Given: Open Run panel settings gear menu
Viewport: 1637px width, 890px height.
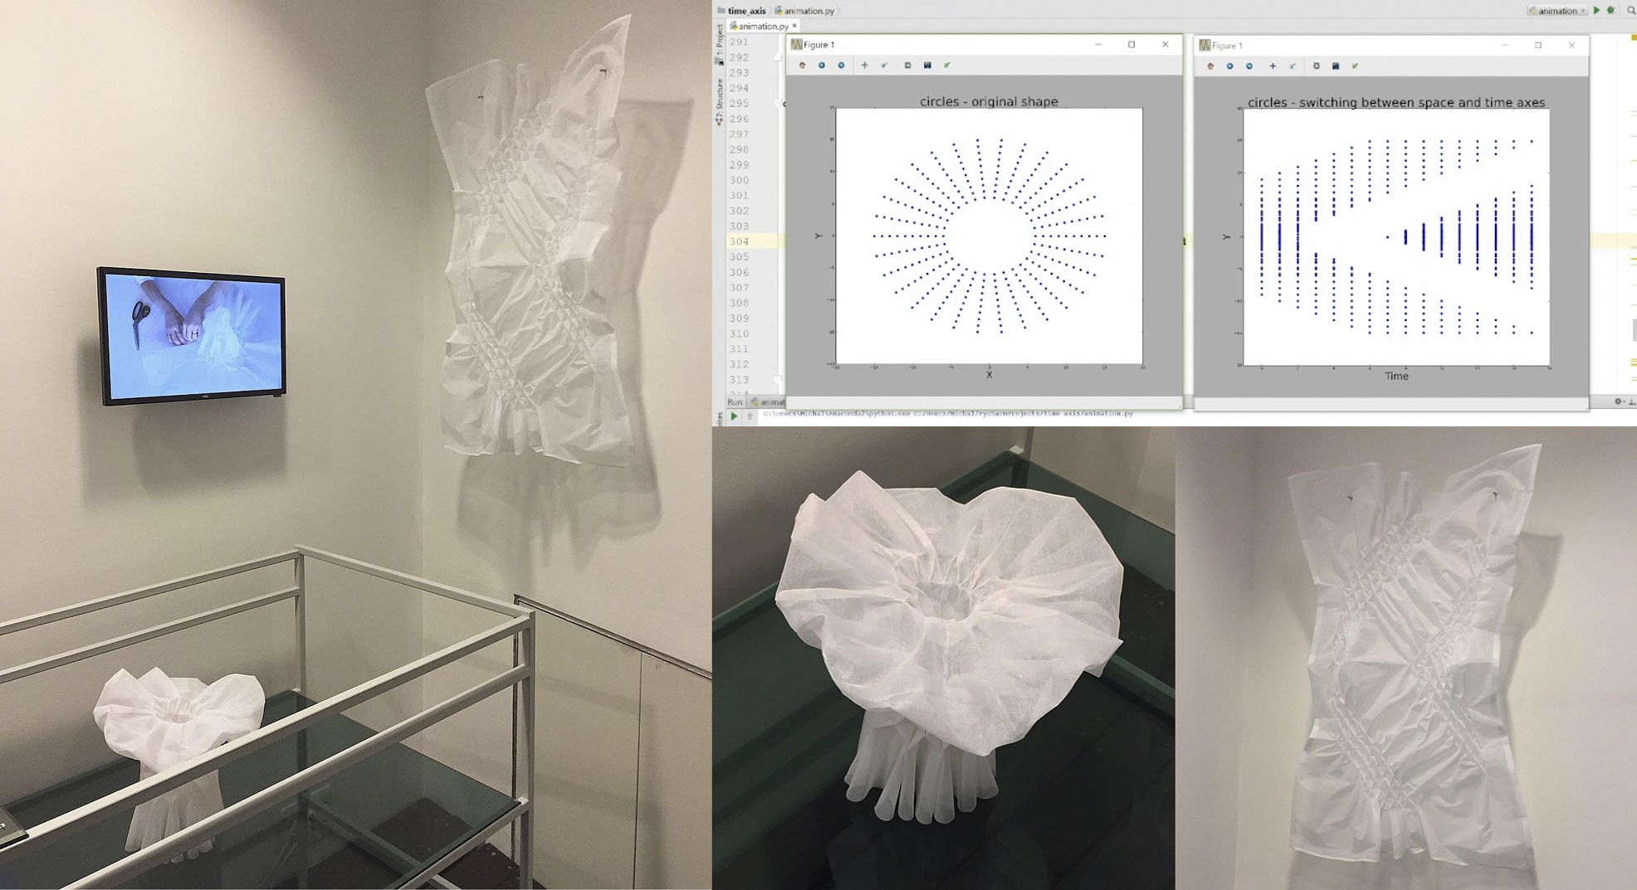Looking at the screenshot, I should tap(1618, 402).
